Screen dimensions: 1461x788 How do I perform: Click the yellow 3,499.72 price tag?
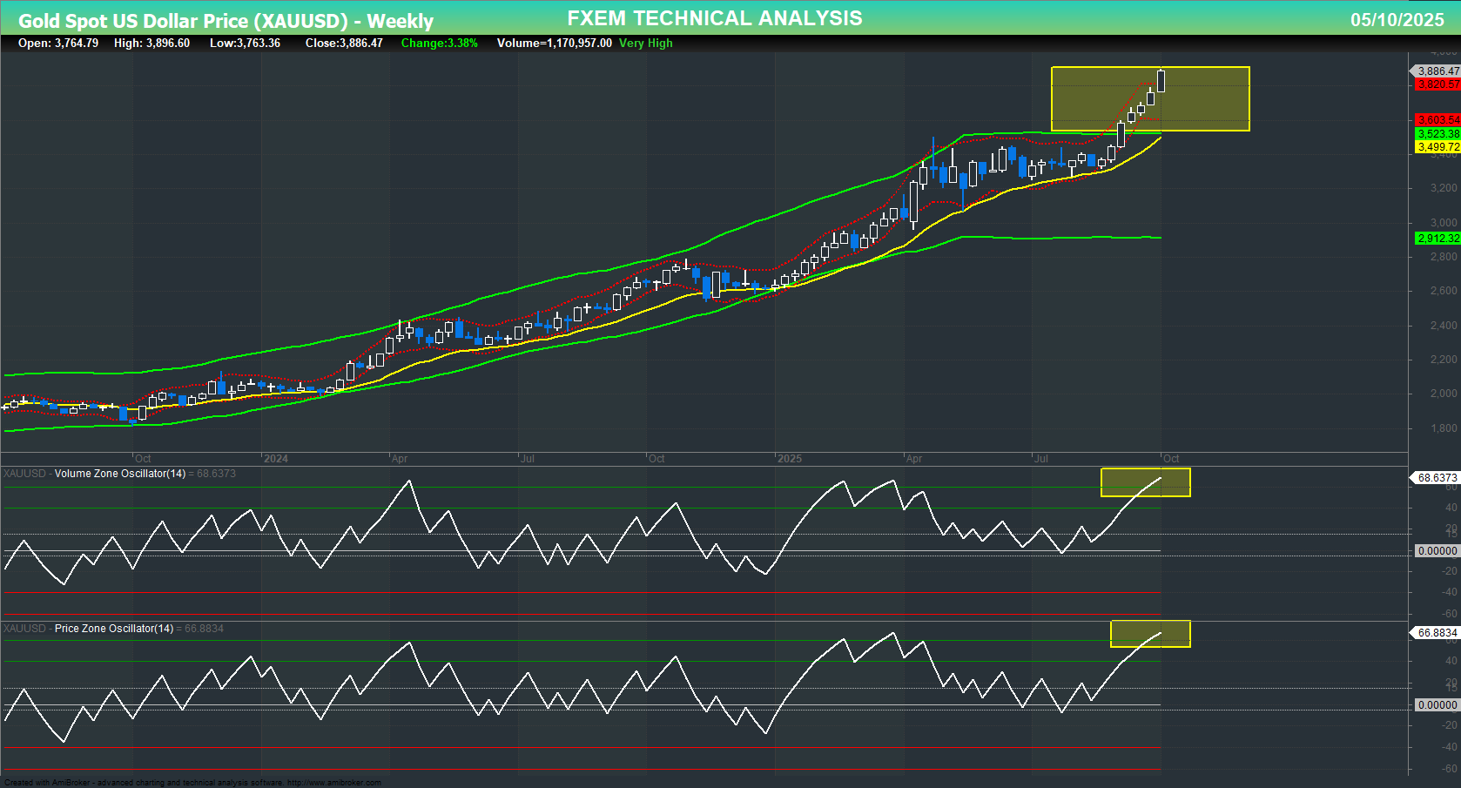1437,147
